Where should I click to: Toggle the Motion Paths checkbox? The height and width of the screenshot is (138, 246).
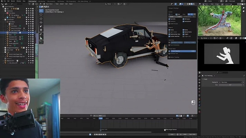183,32
